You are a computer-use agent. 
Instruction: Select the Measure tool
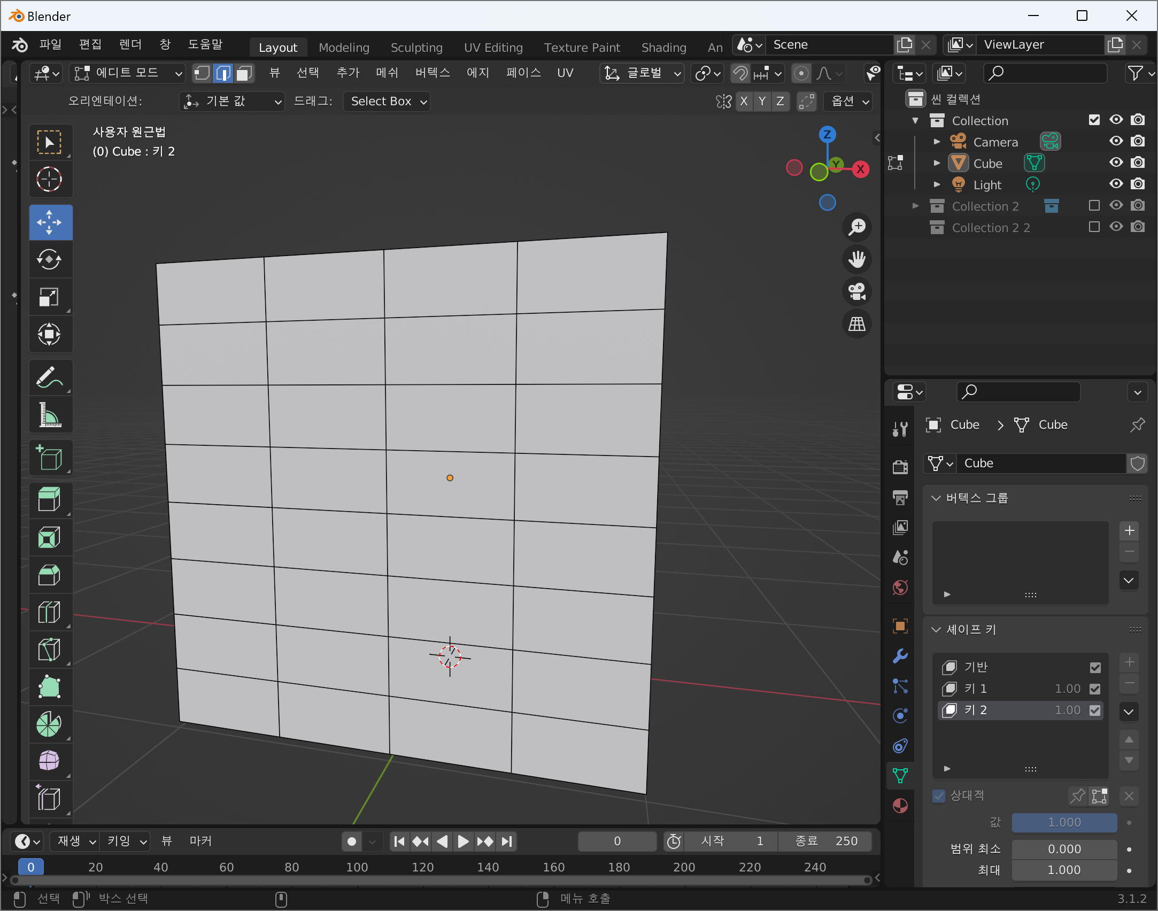pyautogui.click(x=50, y=415)
